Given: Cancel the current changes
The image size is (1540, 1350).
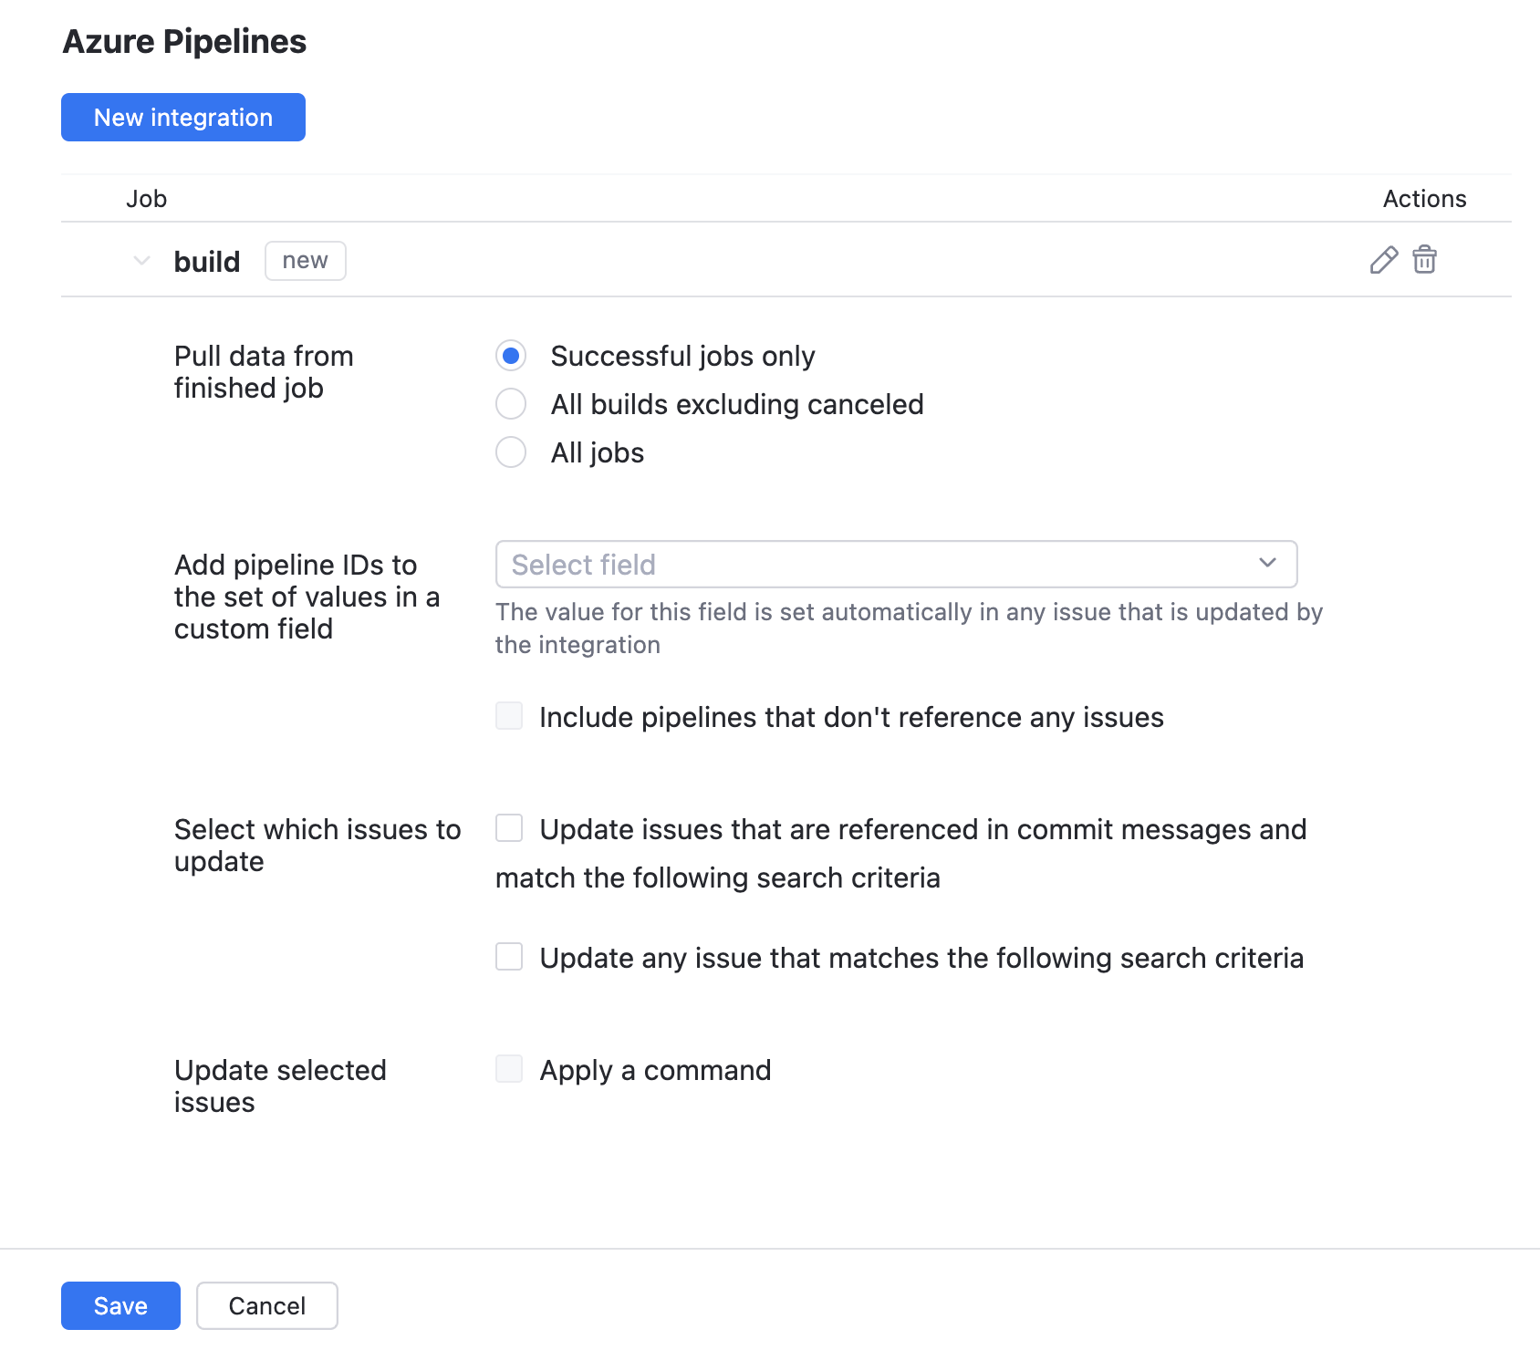Looking at the screenshot, I should 266,1305.
